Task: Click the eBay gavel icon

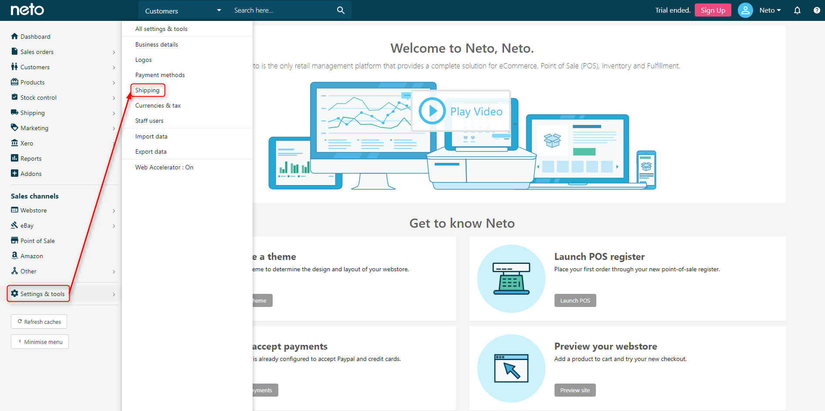Action: click(14, 225)
